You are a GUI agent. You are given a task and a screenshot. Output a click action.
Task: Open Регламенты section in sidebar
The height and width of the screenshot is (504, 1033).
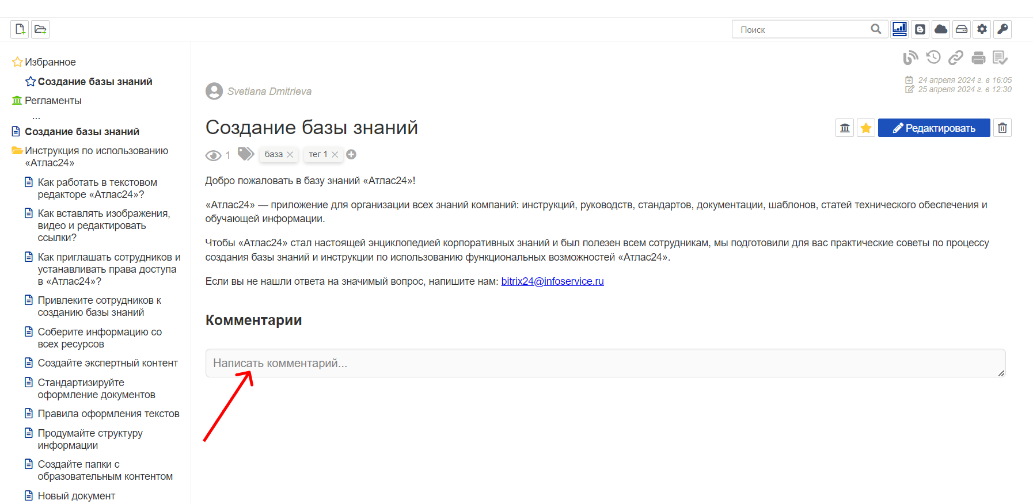pos(53,101)
